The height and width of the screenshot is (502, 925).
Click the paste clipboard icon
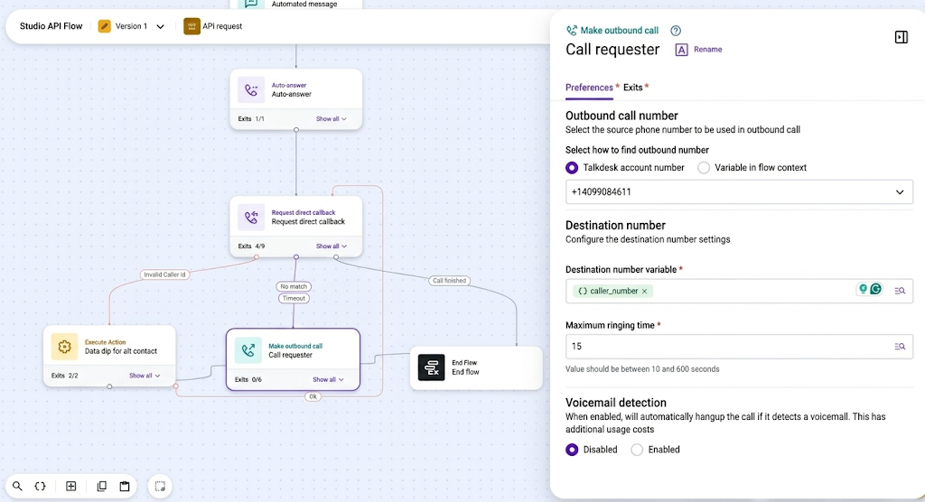[125, 486]
